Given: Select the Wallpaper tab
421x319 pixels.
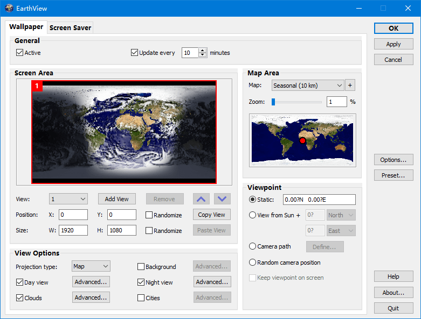Looking at the screenshot, I should (x=26, y=27).
